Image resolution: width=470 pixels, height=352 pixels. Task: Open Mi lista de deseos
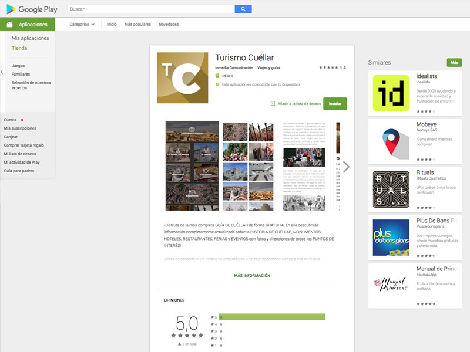pos(20,154)
